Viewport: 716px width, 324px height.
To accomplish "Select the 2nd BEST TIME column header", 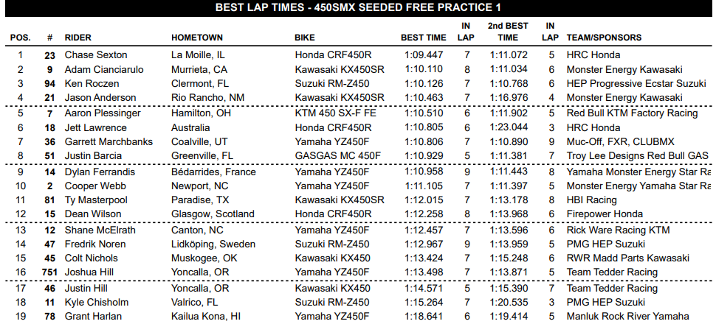I will coord(507,32).
